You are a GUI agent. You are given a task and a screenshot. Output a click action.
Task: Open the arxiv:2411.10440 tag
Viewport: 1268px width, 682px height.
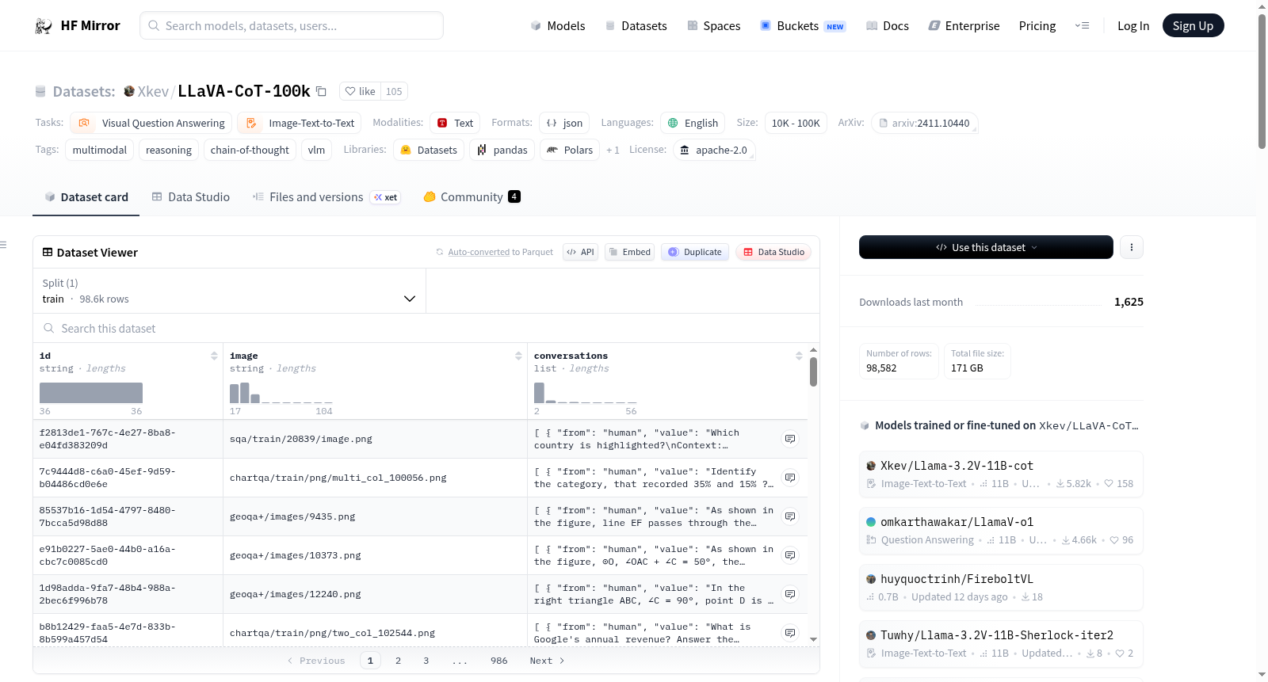[x=924, y=123]
